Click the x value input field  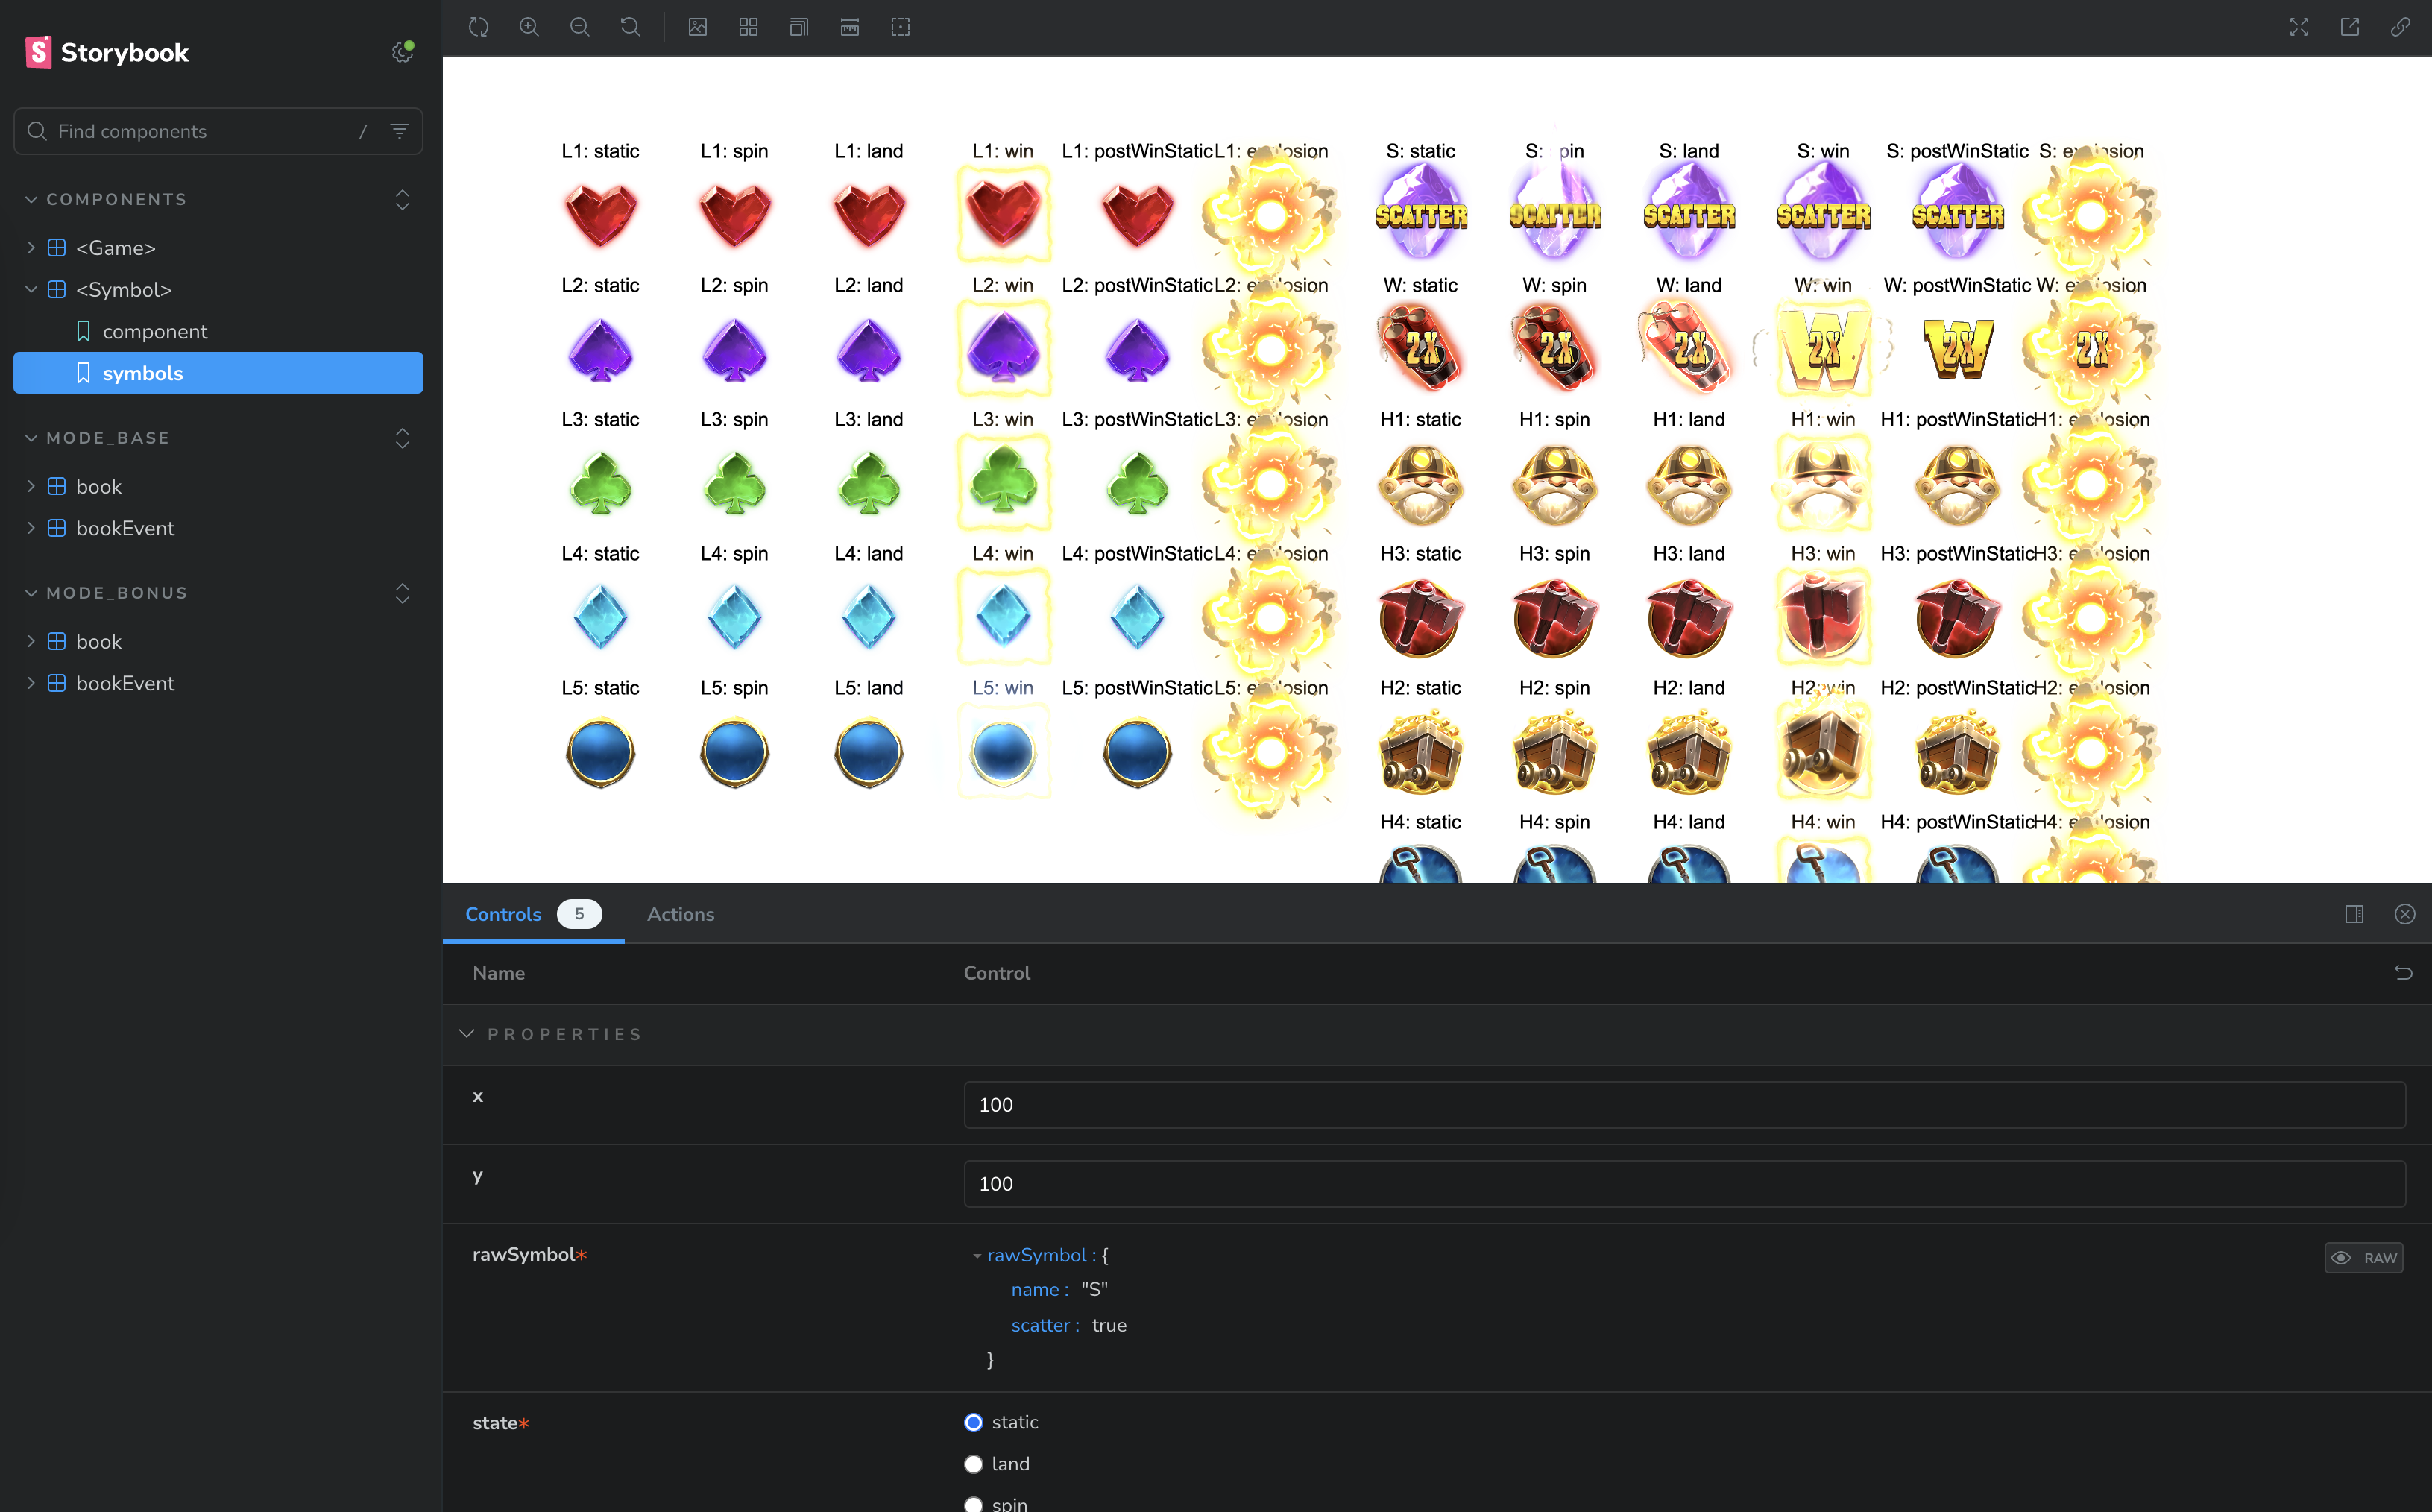(x=1684, y=1105)
